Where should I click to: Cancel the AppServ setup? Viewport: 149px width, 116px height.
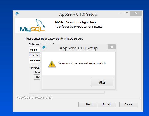point(129,104)
